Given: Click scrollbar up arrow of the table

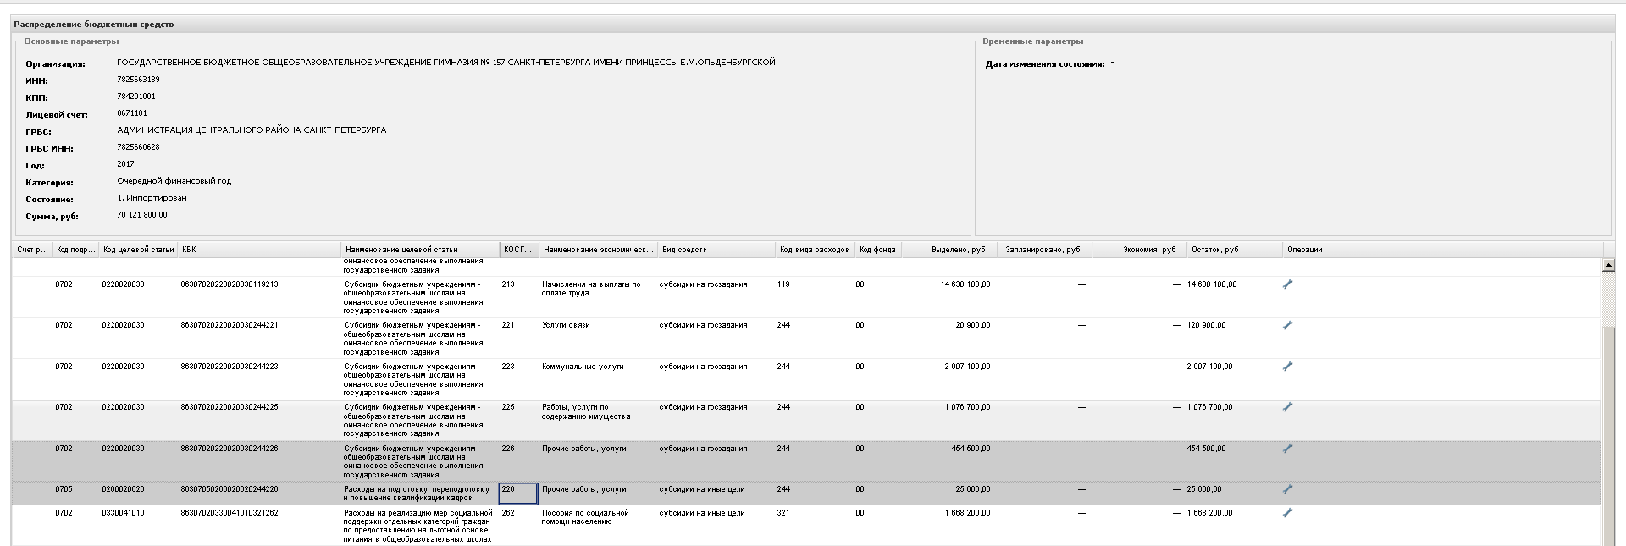Looking at the screenshot, I should [x=1609, y=266].
